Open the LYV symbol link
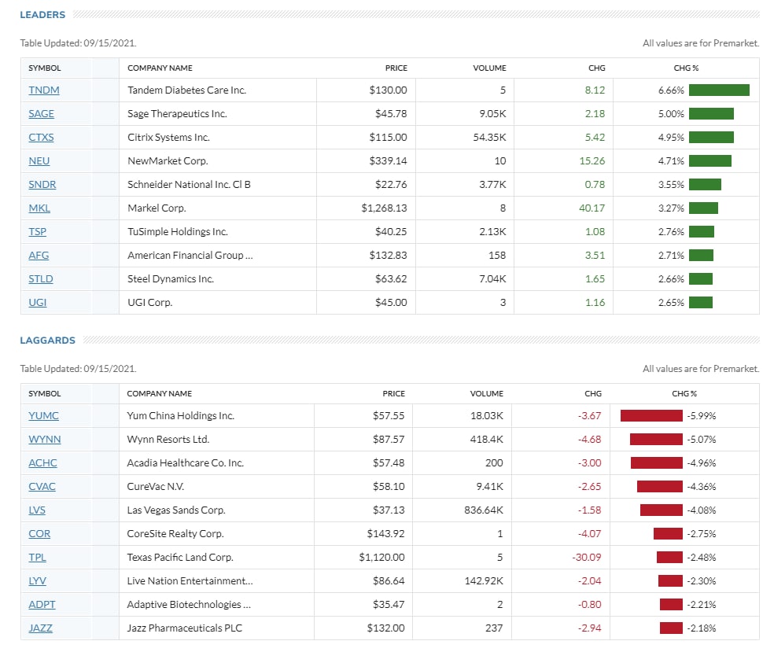 click(x=37, y=581)
